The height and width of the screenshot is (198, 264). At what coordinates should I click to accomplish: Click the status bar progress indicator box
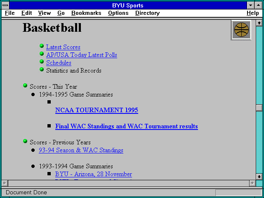pyautogui.click(x=238, y=193)
